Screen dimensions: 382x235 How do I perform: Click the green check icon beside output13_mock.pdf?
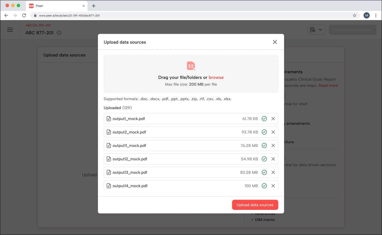coord(264,172)
